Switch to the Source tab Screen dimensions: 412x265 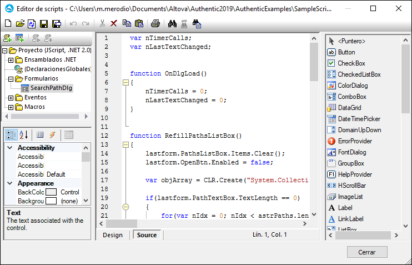tap(147, 235)
